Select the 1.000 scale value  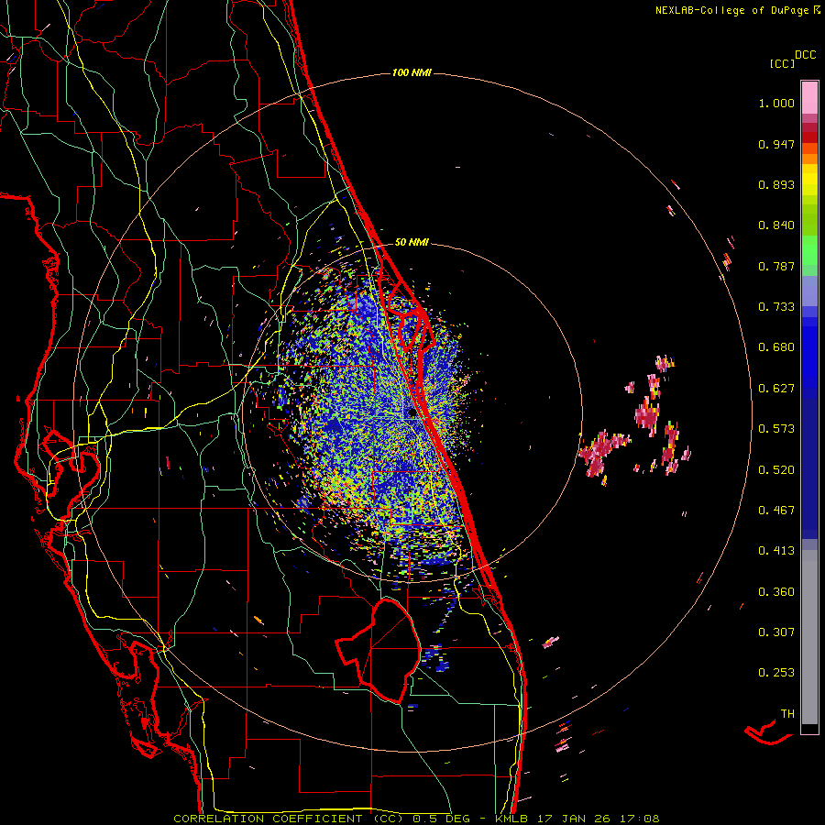pyautogui.click(x=776, y=103)
